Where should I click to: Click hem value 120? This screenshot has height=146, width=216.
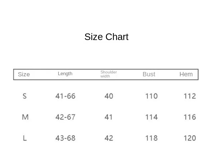190,138
